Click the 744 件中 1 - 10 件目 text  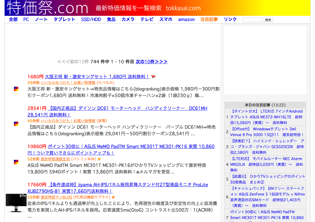112,62
